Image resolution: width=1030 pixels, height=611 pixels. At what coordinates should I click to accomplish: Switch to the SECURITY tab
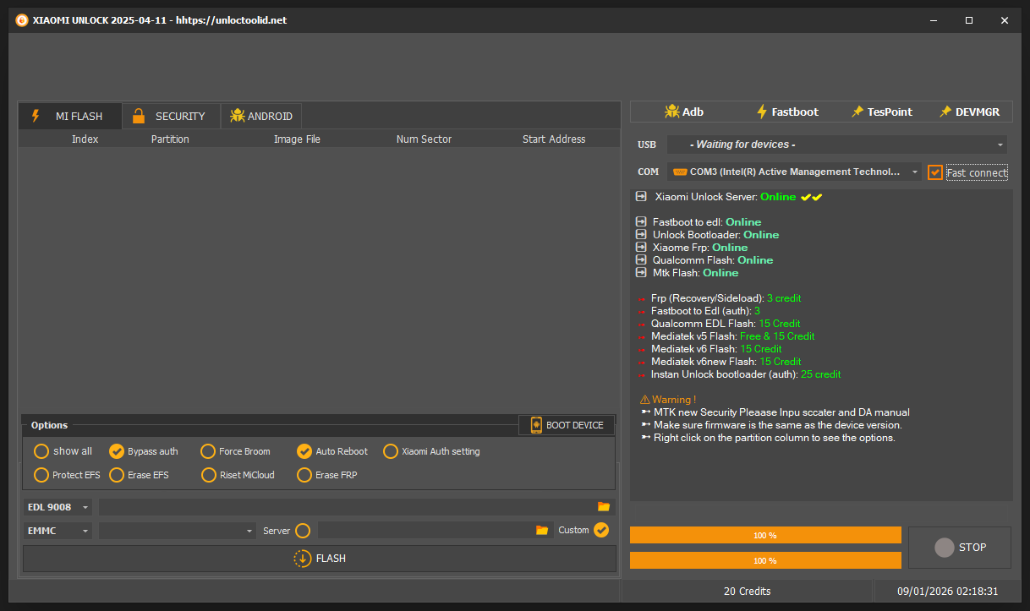pos(171,116)
